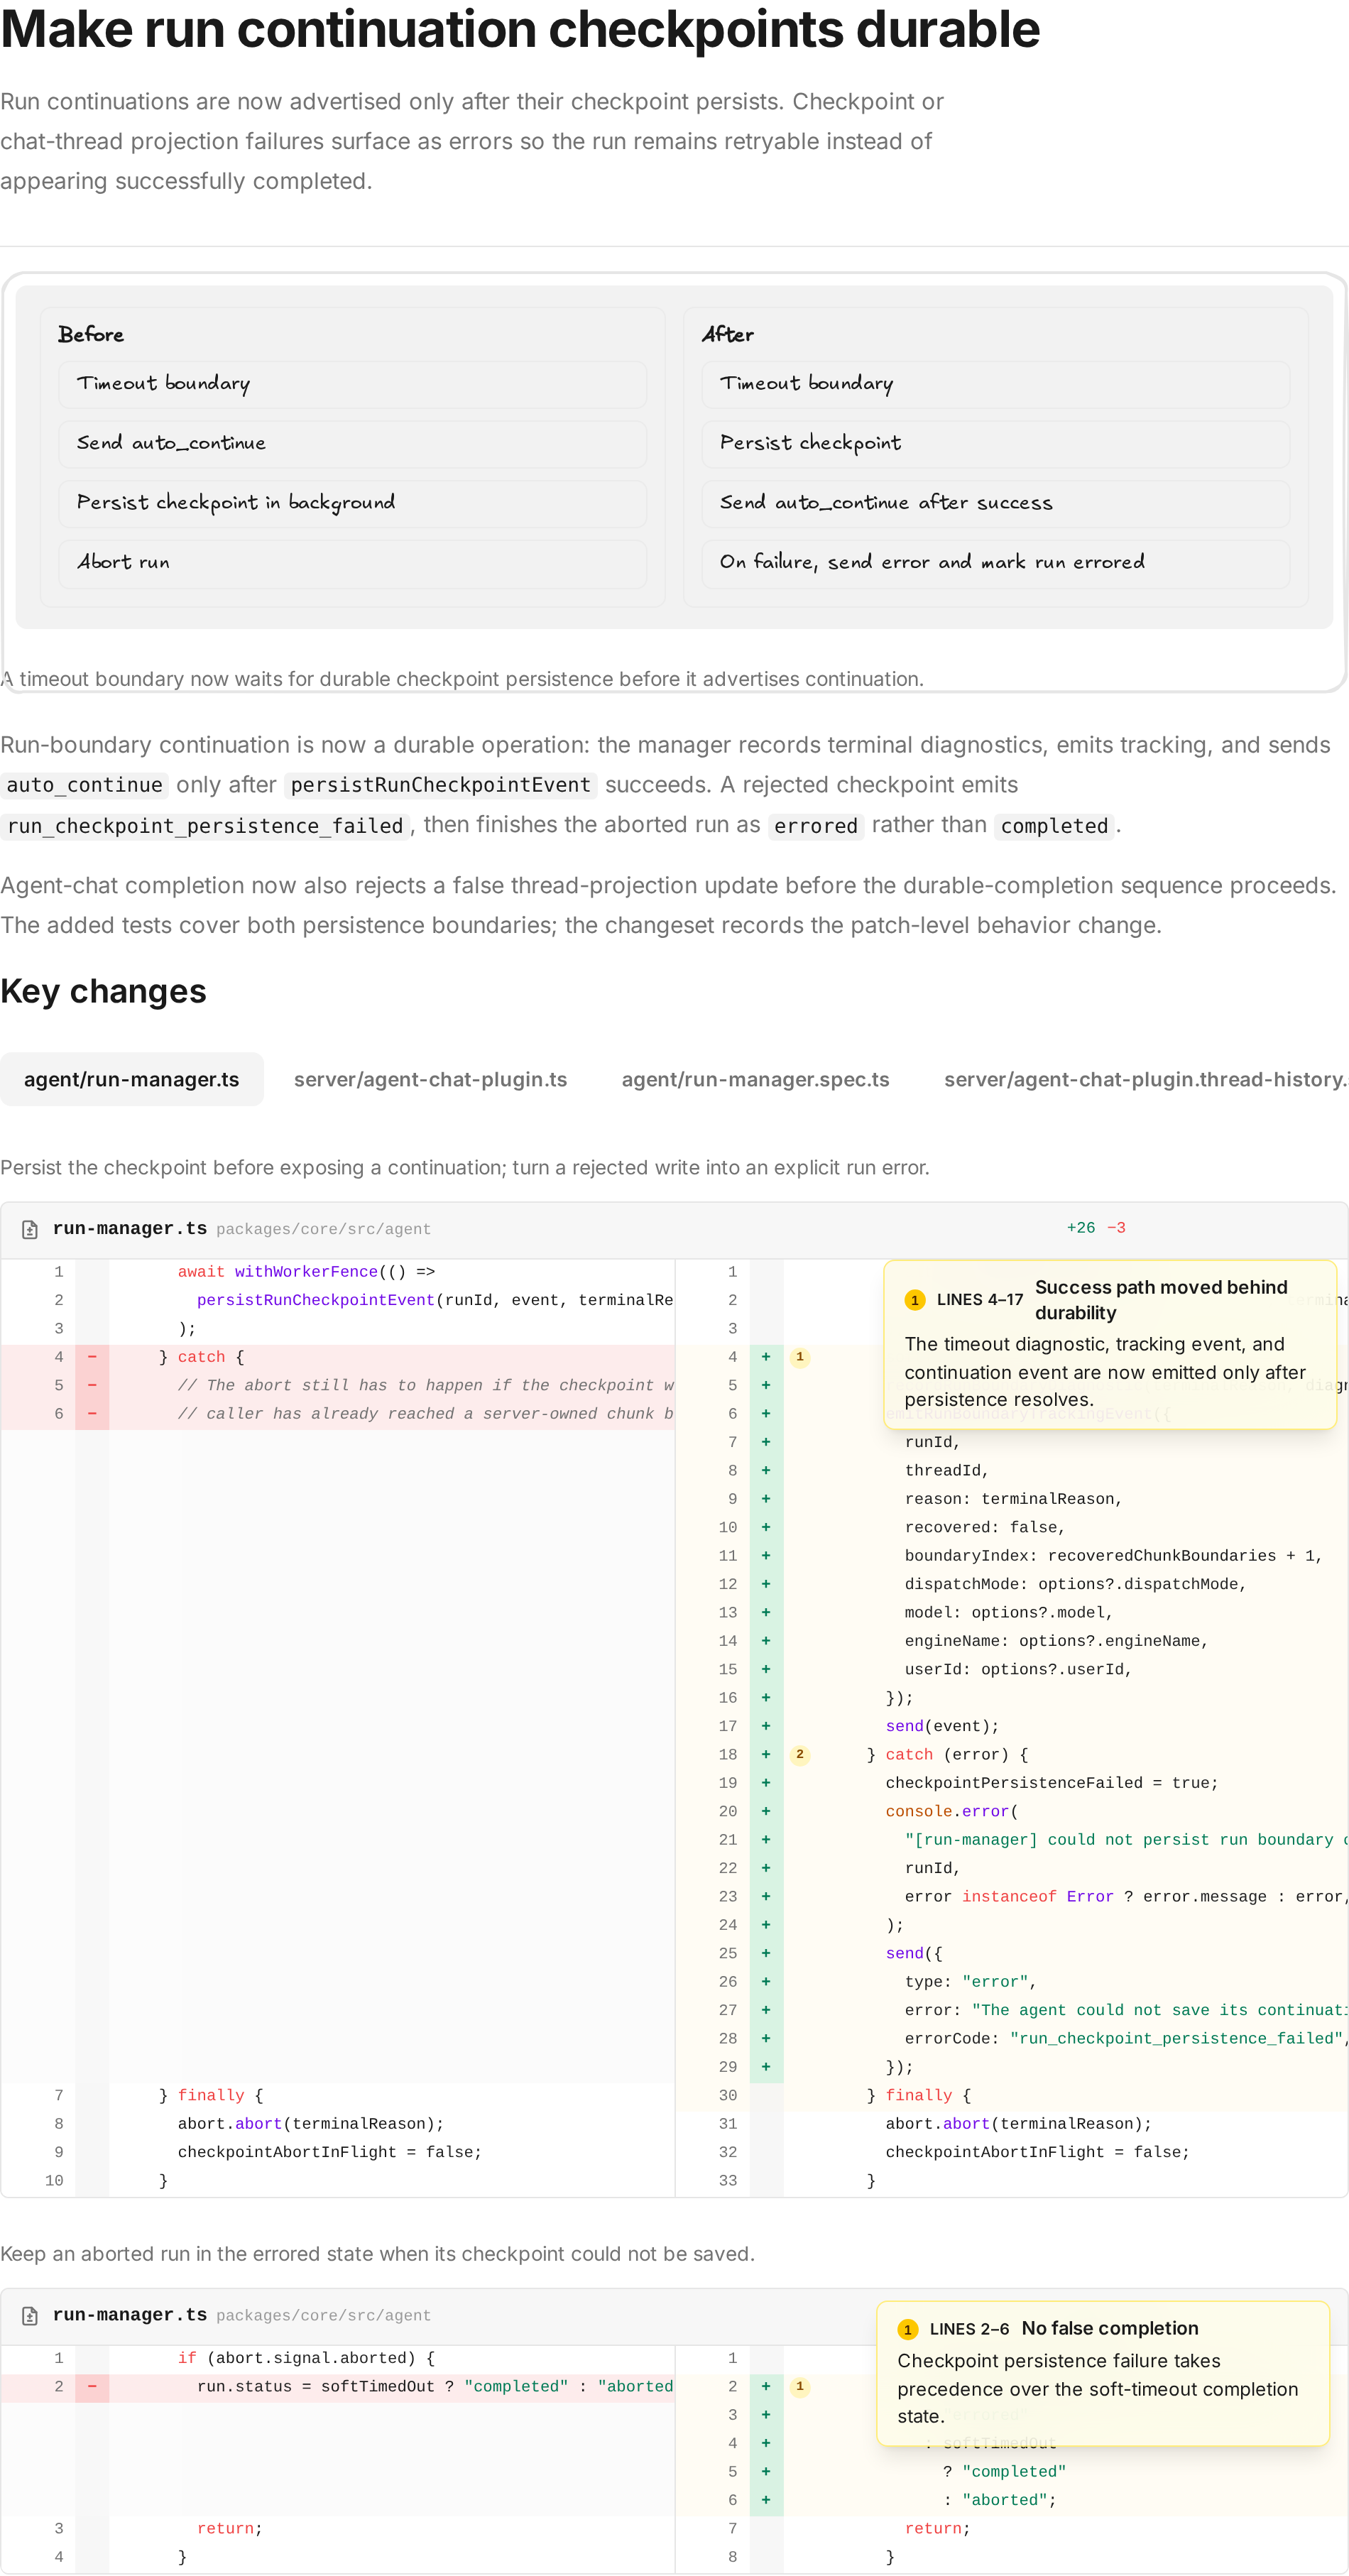Click the 'Persist checkpoint' step under After
Image resolution: width=1349 pixels, height=2576 pixels.
995,444
